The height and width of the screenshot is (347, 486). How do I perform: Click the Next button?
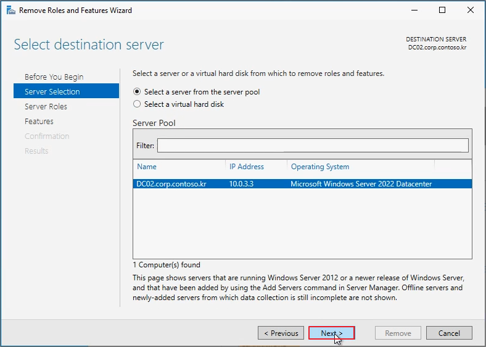tap(332, 333)
